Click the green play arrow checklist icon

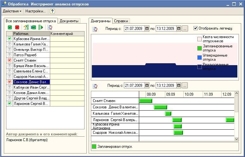tap(41, 28)
